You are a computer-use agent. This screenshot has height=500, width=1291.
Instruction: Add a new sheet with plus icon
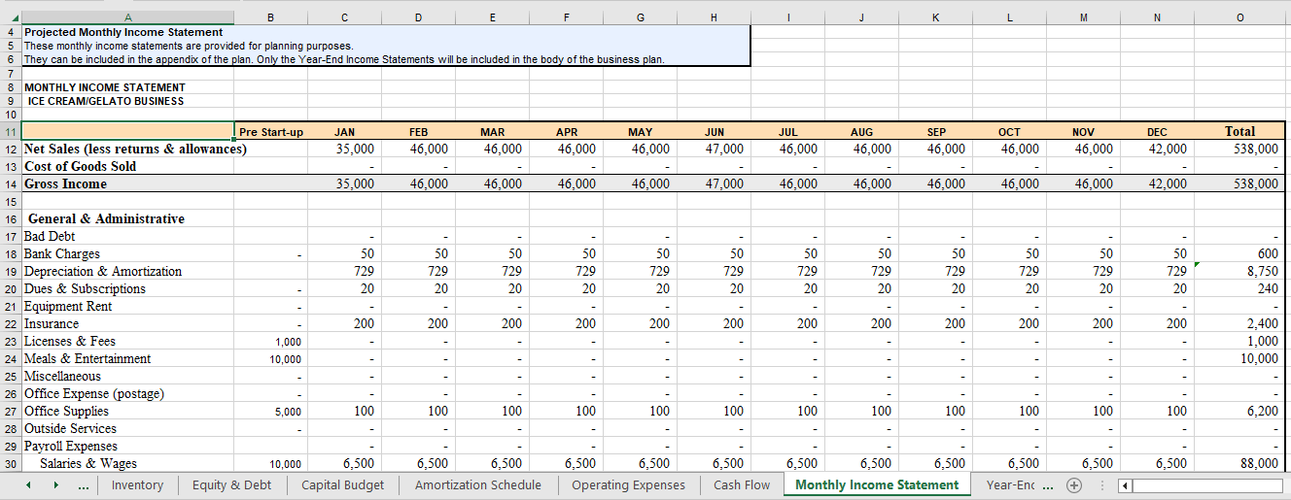1073,485
